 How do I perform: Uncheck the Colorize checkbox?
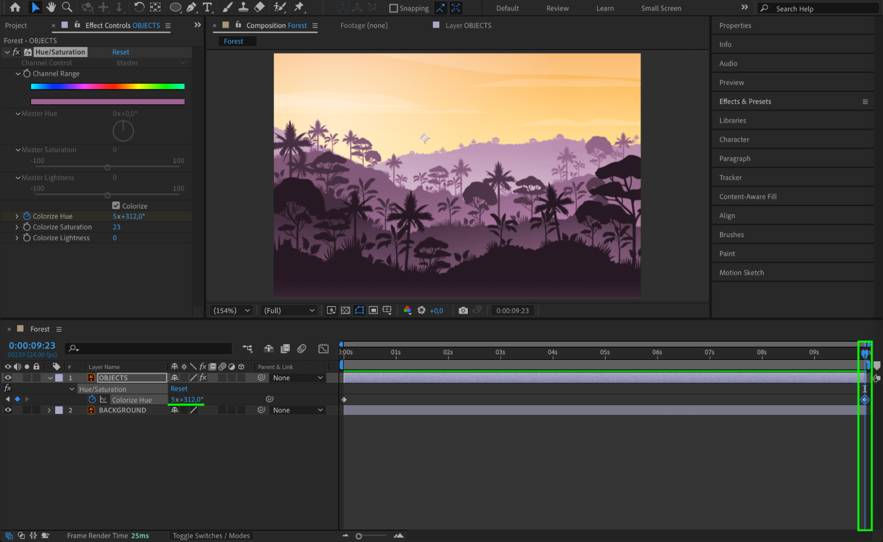point(116,206)
